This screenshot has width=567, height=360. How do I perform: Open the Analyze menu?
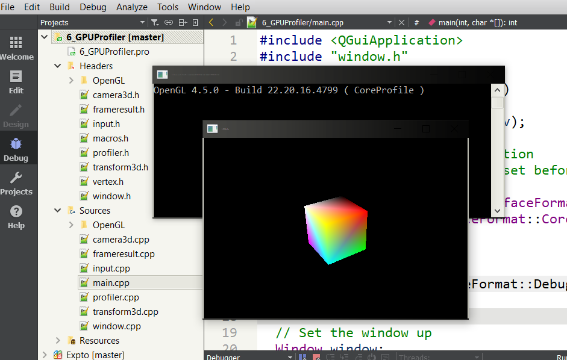pos(132,7)
